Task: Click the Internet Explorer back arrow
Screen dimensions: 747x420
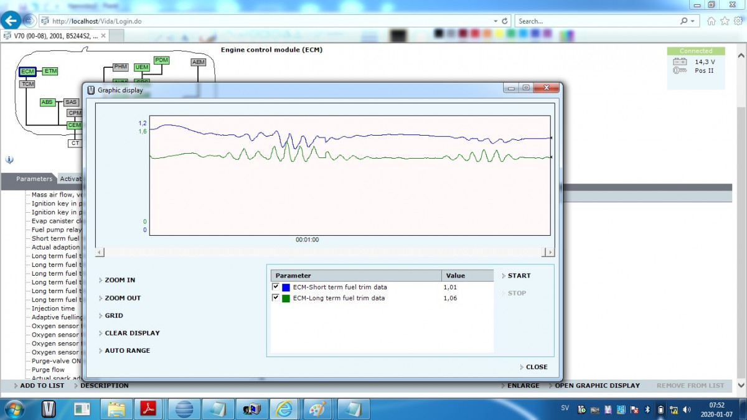Action: [x=10, y=21]
